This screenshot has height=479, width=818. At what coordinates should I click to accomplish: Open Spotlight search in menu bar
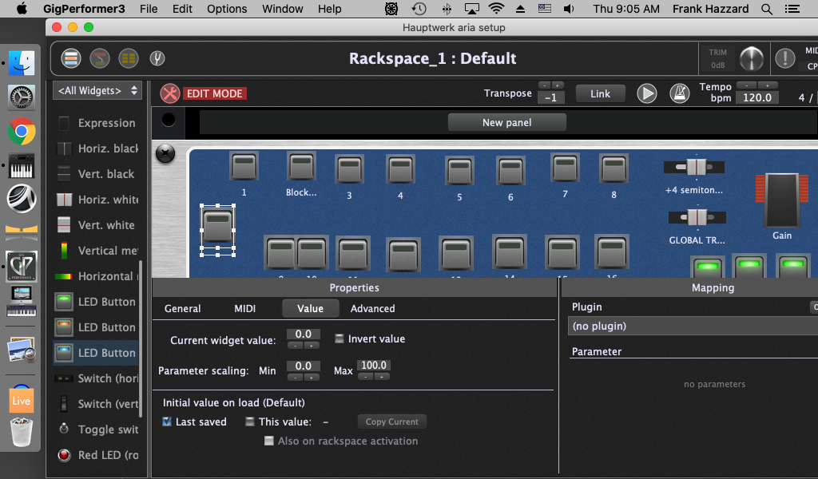tap(766, 9)
